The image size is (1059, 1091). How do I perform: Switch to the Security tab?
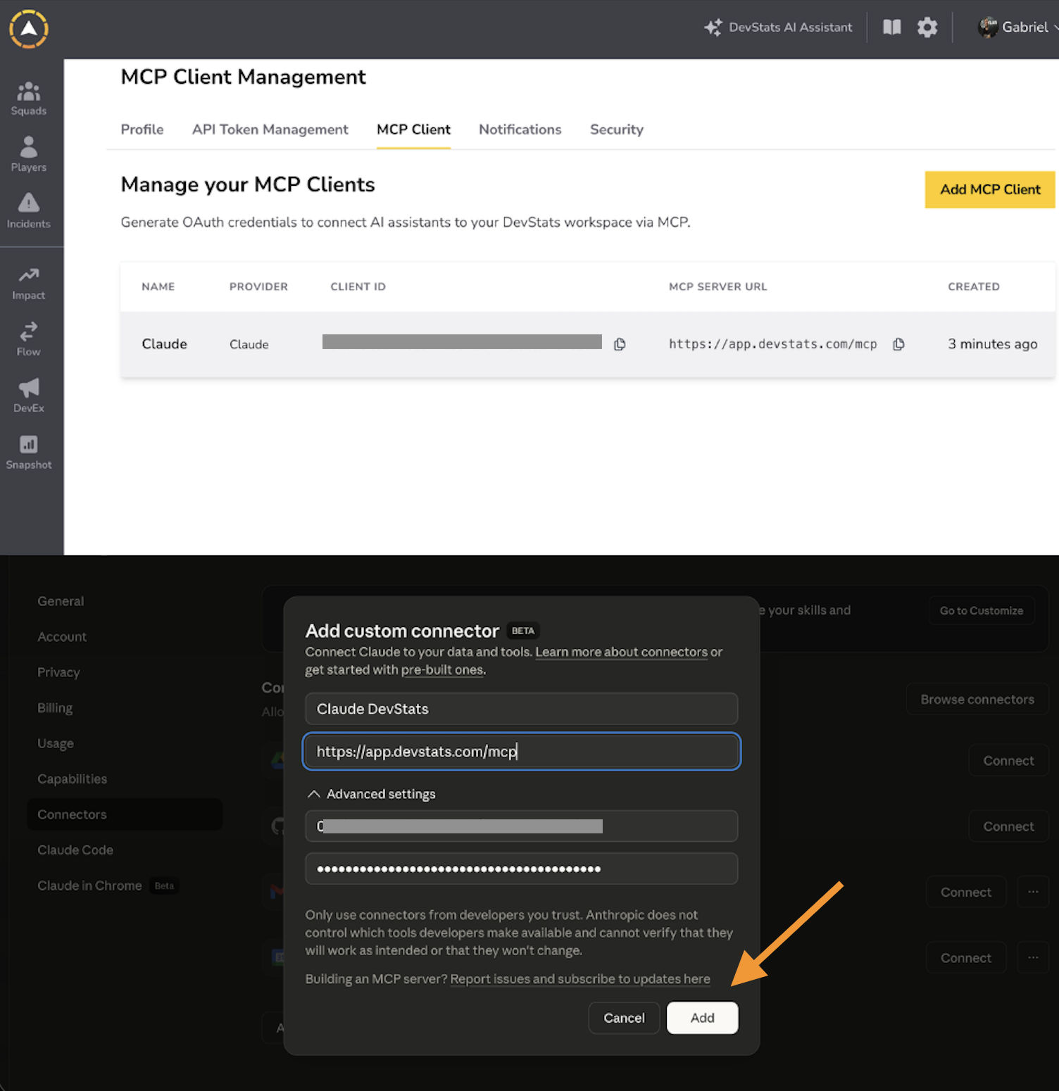(617, 130)
